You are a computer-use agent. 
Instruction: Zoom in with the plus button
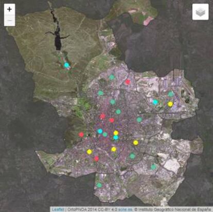pyautogui.click(x=10, y=9)
